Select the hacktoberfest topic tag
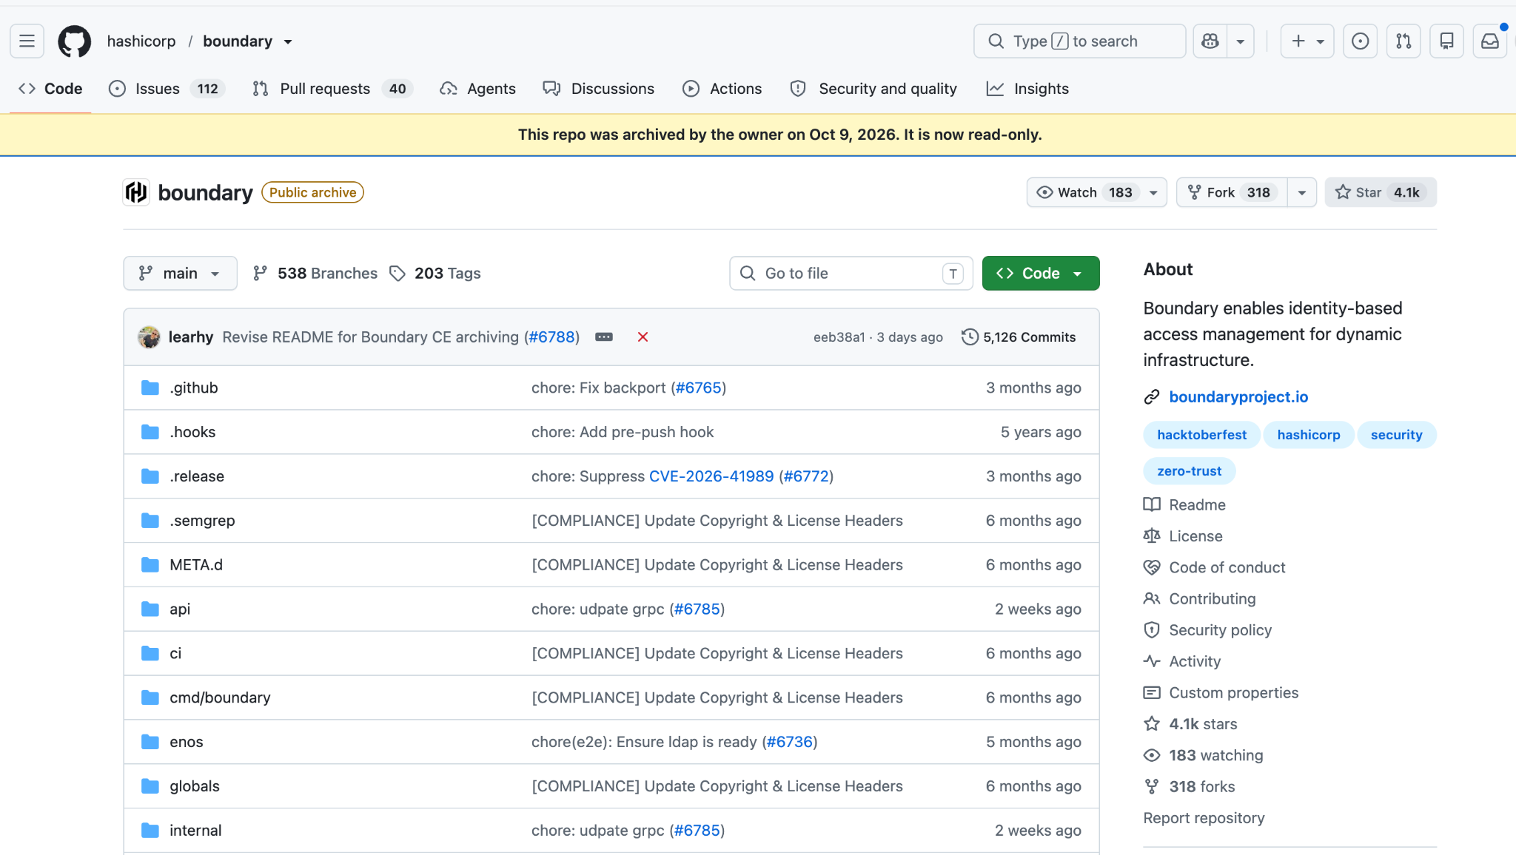1516x855 pixels. pyautogui.click(x=1201, y=435)
